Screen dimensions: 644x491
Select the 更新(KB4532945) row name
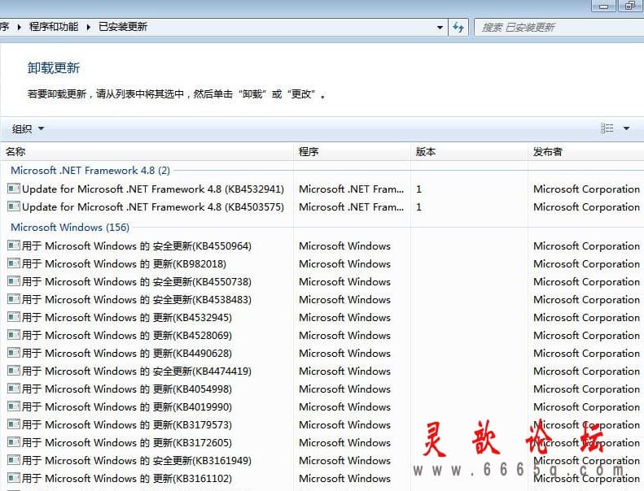pos(126,318)
